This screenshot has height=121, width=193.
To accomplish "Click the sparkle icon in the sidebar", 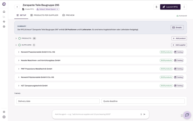I will click(4, 22).
